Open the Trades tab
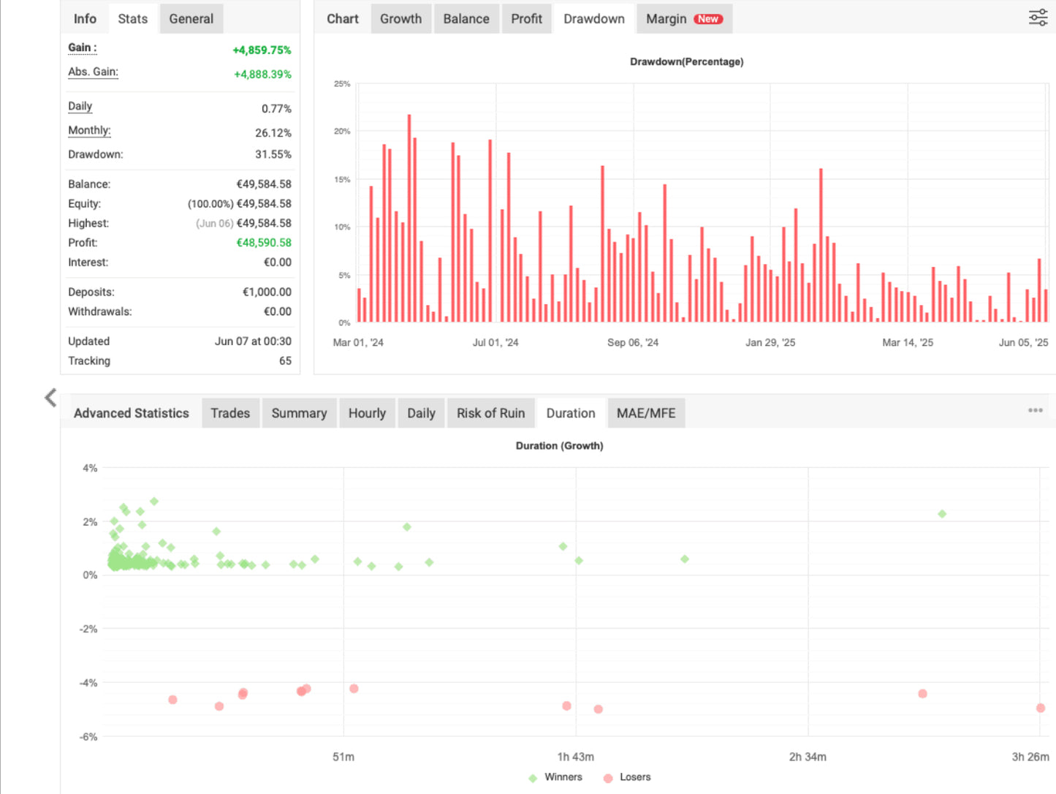Viewport: 1056px width, 794px height. tap(230, 413)
